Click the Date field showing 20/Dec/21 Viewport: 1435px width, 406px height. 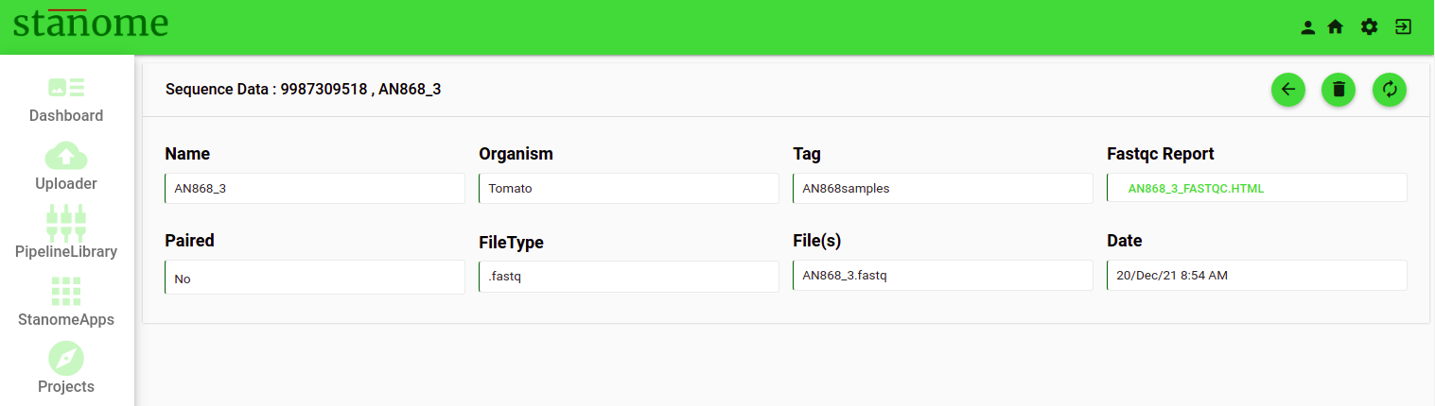pyautogui.click(x=1257, y=275)
